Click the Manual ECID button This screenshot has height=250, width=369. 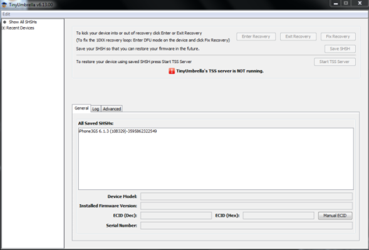[335, 216]
